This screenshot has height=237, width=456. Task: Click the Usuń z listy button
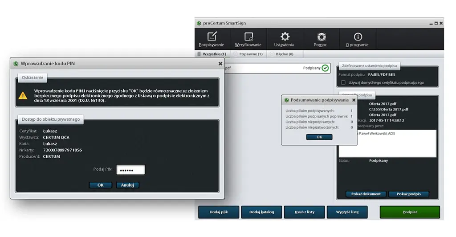pyautogui.click(x=304, y=212)
